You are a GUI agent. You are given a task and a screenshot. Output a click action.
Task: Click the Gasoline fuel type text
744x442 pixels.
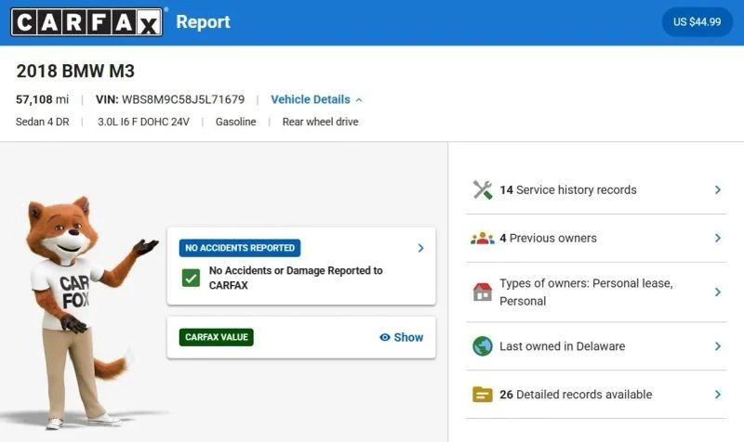[x=236, y=122]
